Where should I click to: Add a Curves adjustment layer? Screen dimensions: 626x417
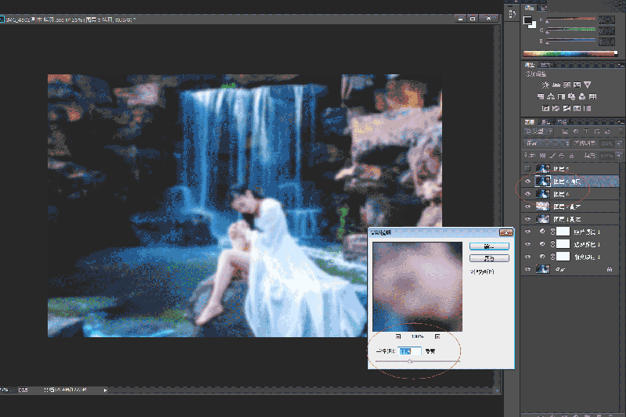(x=567, y=85)
